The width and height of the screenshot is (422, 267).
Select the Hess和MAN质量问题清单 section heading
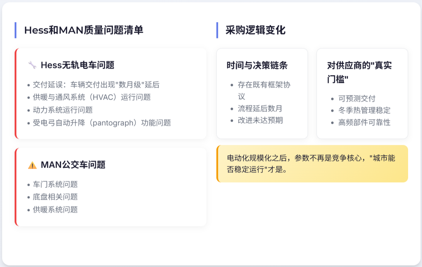coord(84,30)
